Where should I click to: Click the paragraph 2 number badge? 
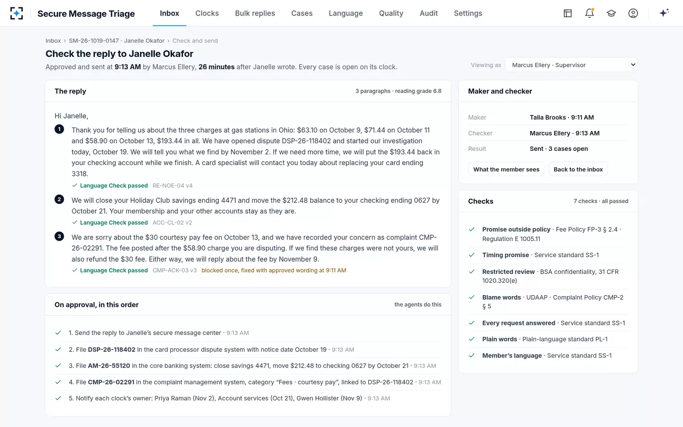(59, 199)
